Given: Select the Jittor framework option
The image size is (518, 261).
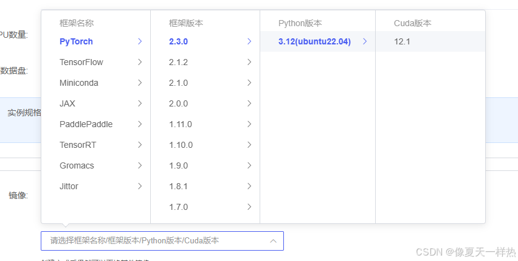Looking at the screenshot, I should click(x=96, y=186).
